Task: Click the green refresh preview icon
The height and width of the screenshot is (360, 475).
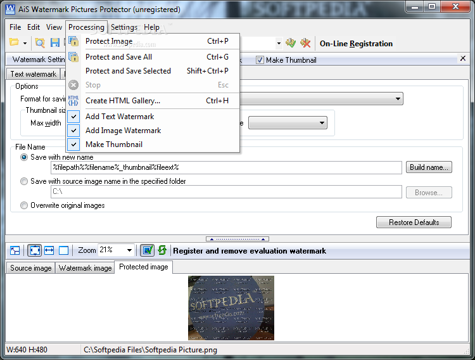Action: coord(162,250)
